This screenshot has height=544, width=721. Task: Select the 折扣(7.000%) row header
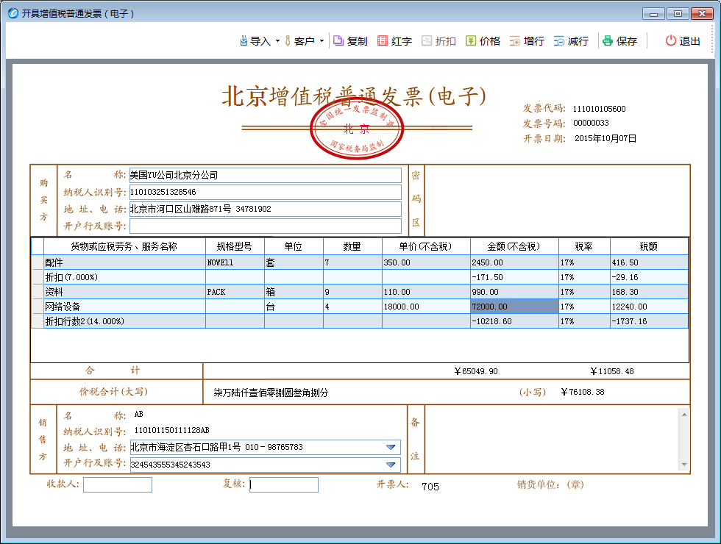point(38,277)
